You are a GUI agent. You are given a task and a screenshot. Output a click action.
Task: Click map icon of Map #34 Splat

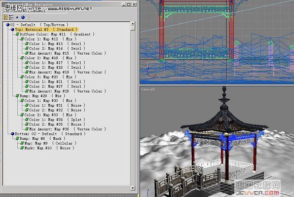pyautogui.click(x=27, y=120)
